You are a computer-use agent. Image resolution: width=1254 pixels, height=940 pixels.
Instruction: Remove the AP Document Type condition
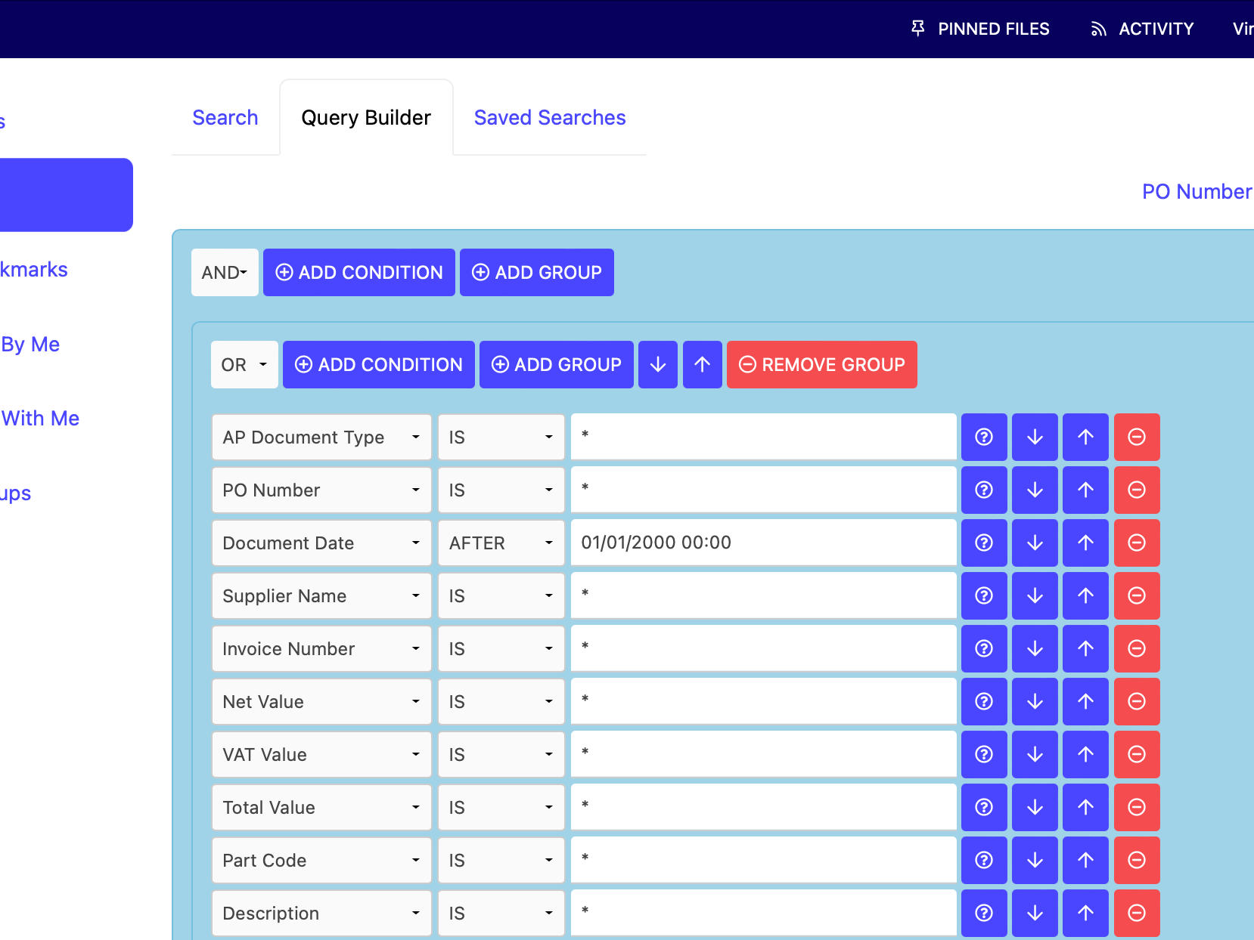[x=1137, y=437]
